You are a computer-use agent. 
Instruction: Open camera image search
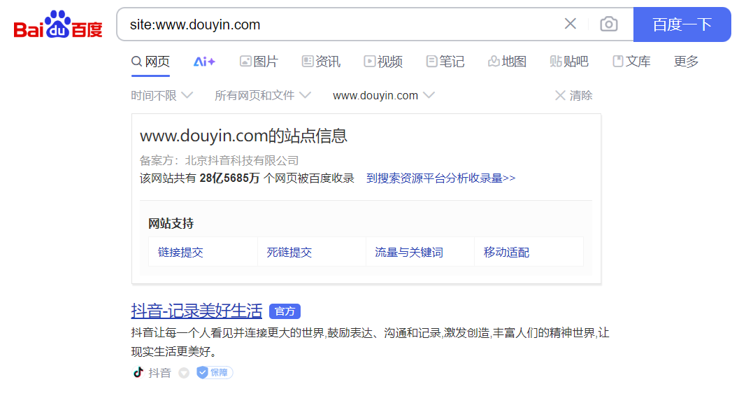tap(608, 24)
